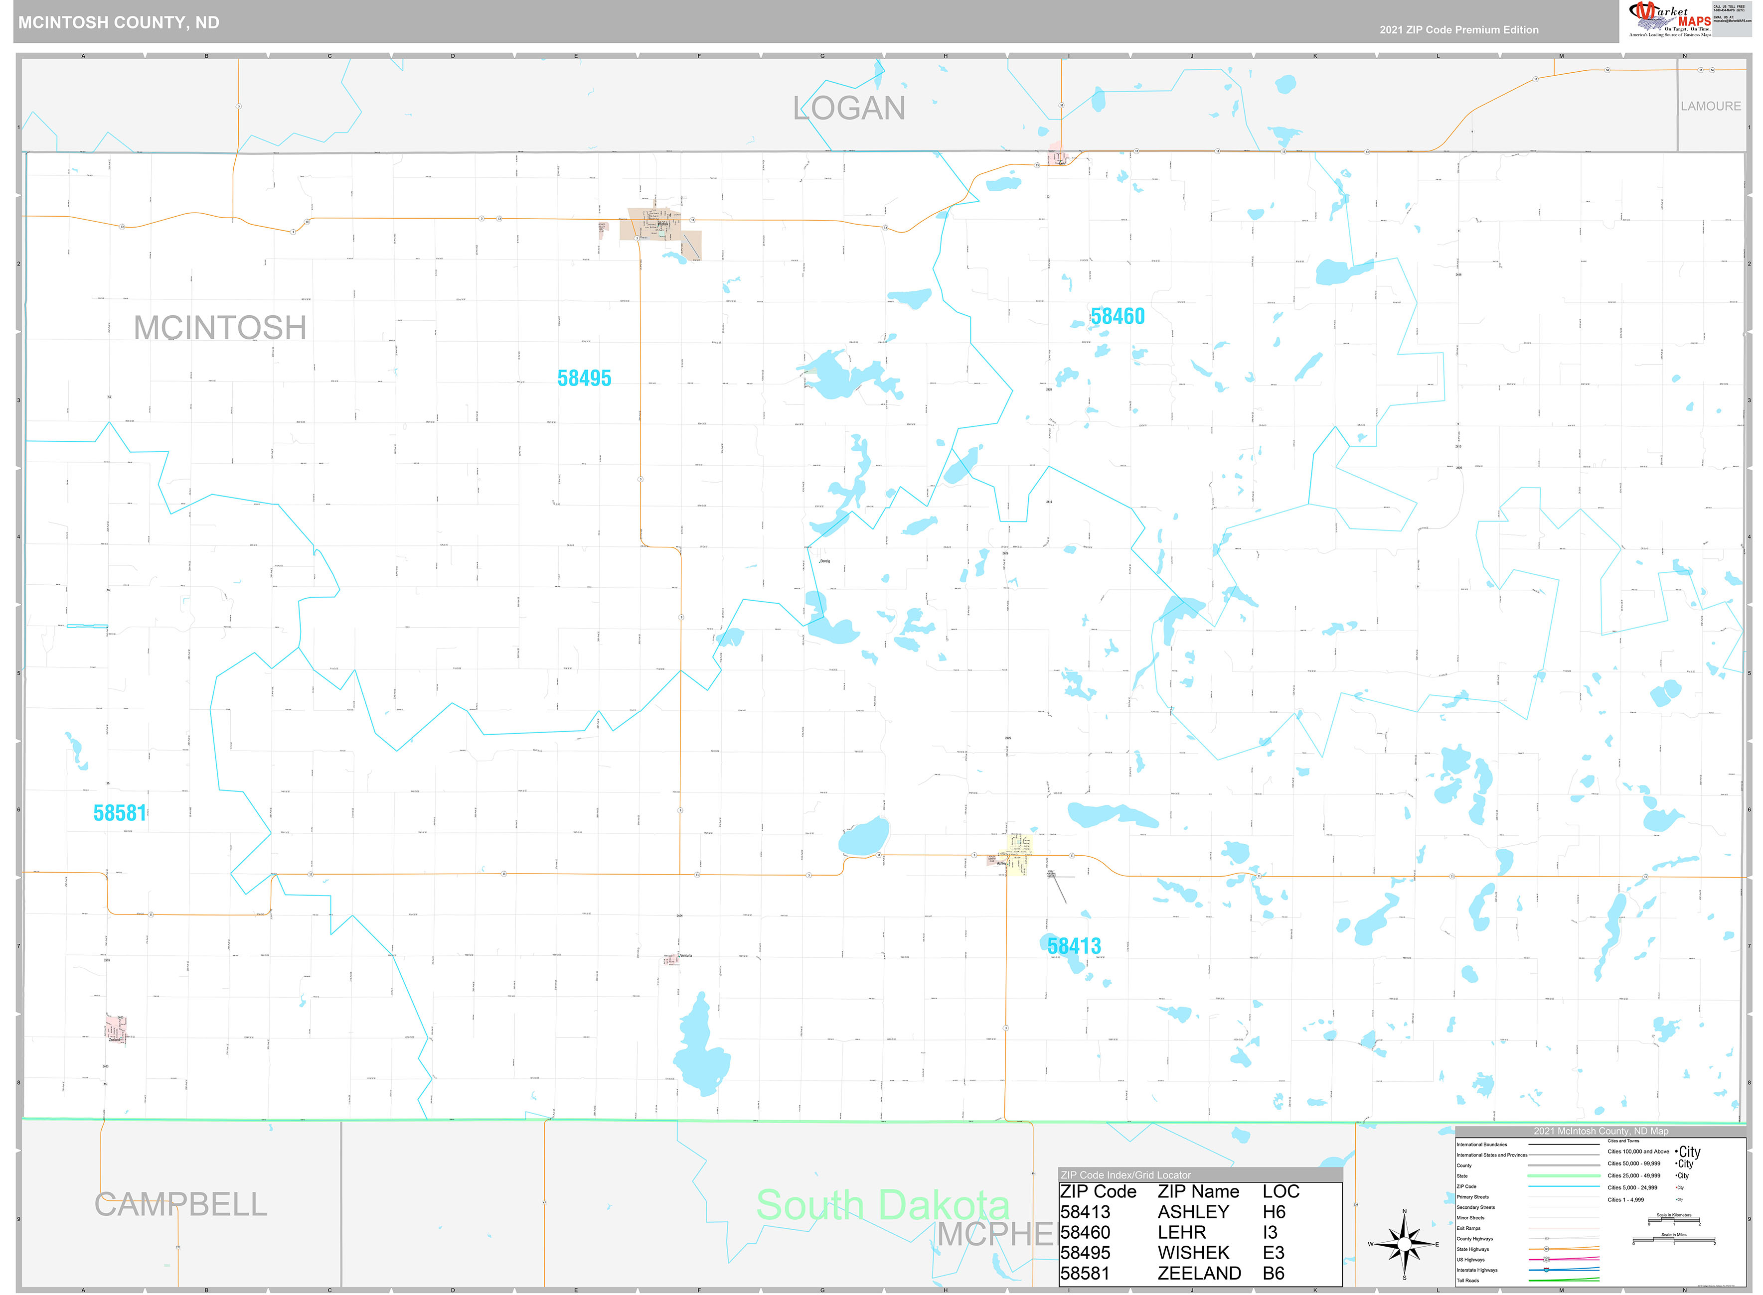Toggle the International Boundaries legend line
Image resolution: width=1763 pixels, height=1295 pixels.
point(1482,1145)
